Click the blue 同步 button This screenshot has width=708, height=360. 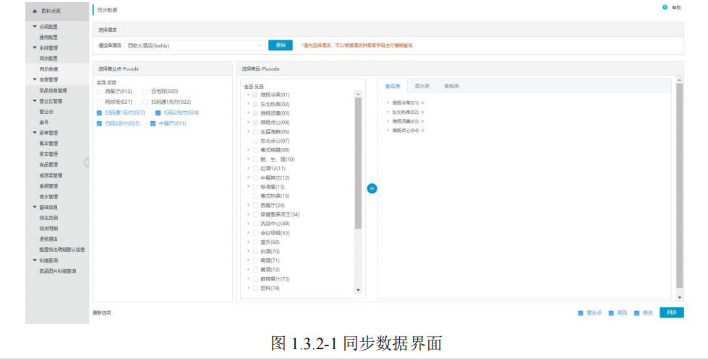[x=671, y=312]
